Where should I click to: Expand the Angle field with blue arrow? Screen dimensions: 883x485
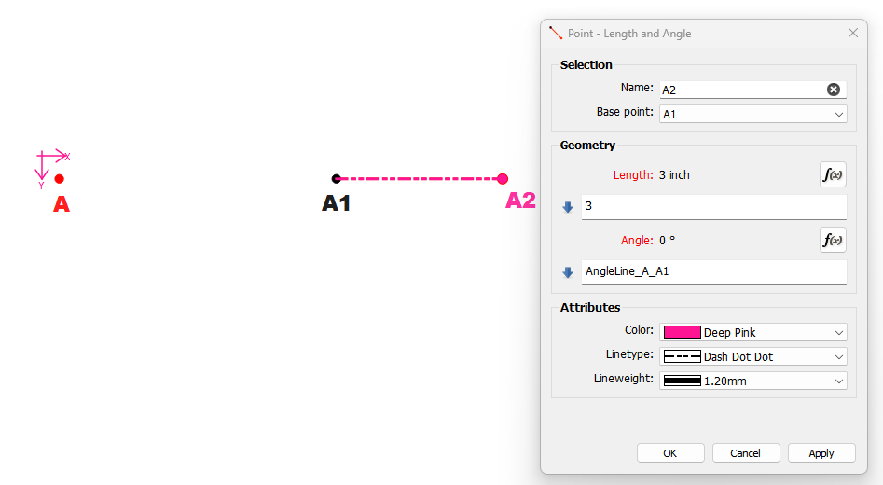[x=568, y=272]
